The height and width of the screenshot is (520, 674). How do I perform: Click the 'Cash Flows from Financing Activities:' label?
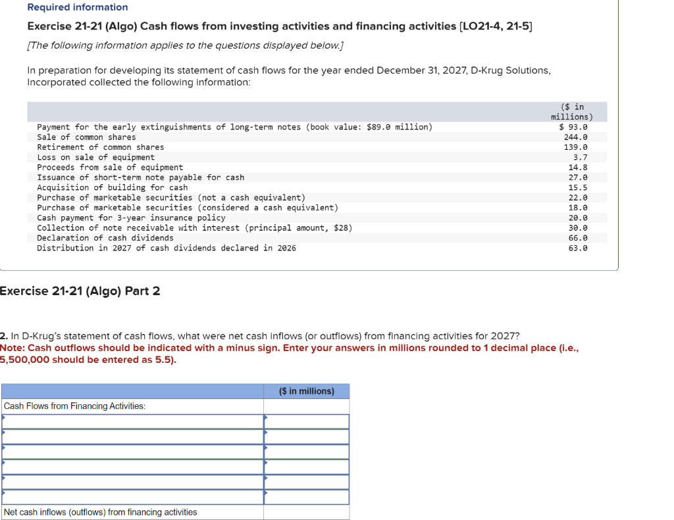tap(75, 406)
